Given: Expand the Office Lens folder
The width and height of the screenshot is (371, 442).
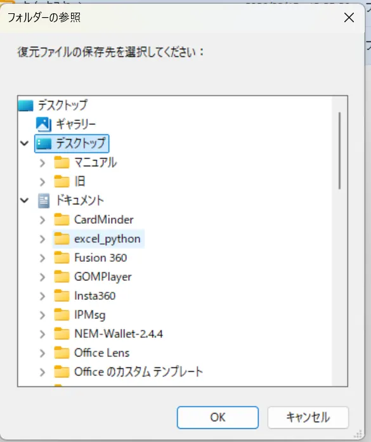Looking at the screenshot, I should coord(42,353).
